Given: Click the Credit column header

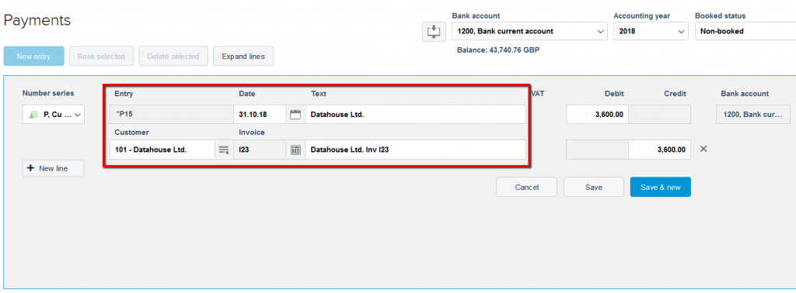Looking at the screenshot, I should [x=676, y=94].
